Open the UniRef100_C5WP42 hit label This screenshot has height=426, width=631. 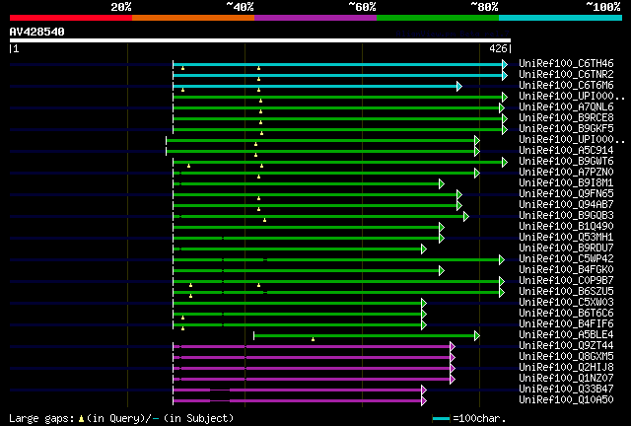pyautogui.click(x=566, y=259)
